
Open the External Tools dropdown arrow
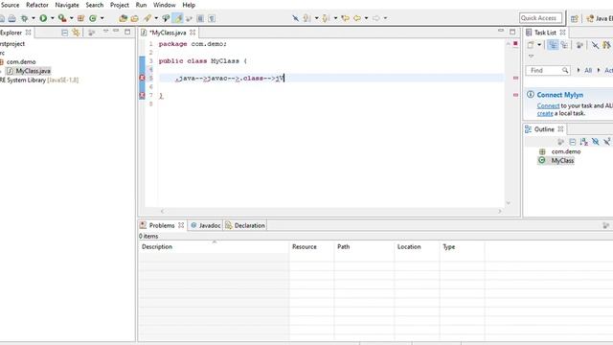pyautogui.click(x=72, y=18)
